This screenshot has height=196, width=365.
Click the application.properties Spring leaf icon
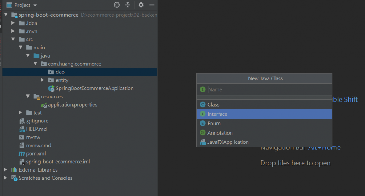pos(44,105)
